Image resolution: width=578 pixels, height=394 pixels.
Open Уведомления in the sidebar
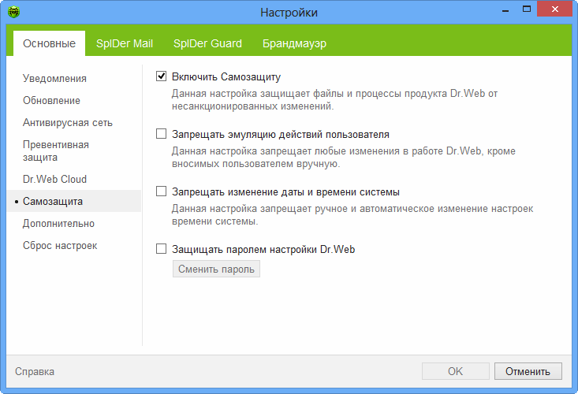[x=54, y=79]
